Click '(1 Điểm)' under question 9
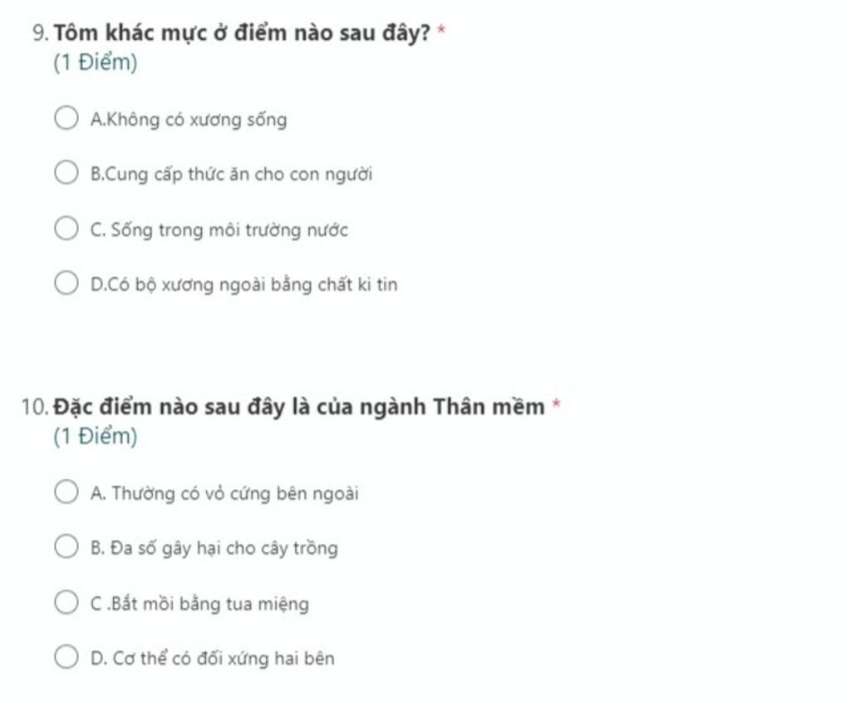The width and height of the screenshot is (851, 712). coord(95,63)
